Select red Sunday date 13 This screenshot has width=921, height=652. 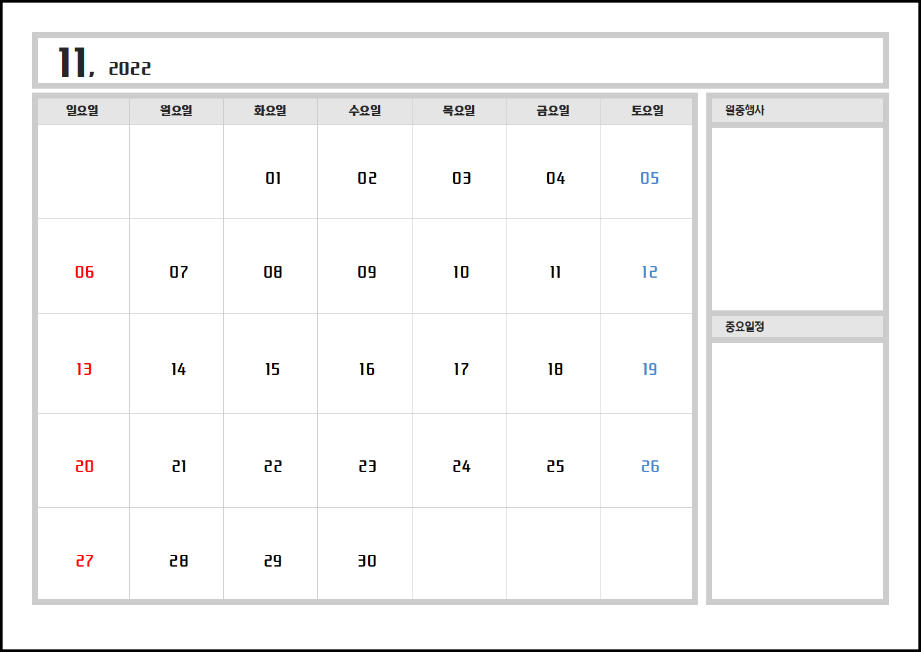84,369
